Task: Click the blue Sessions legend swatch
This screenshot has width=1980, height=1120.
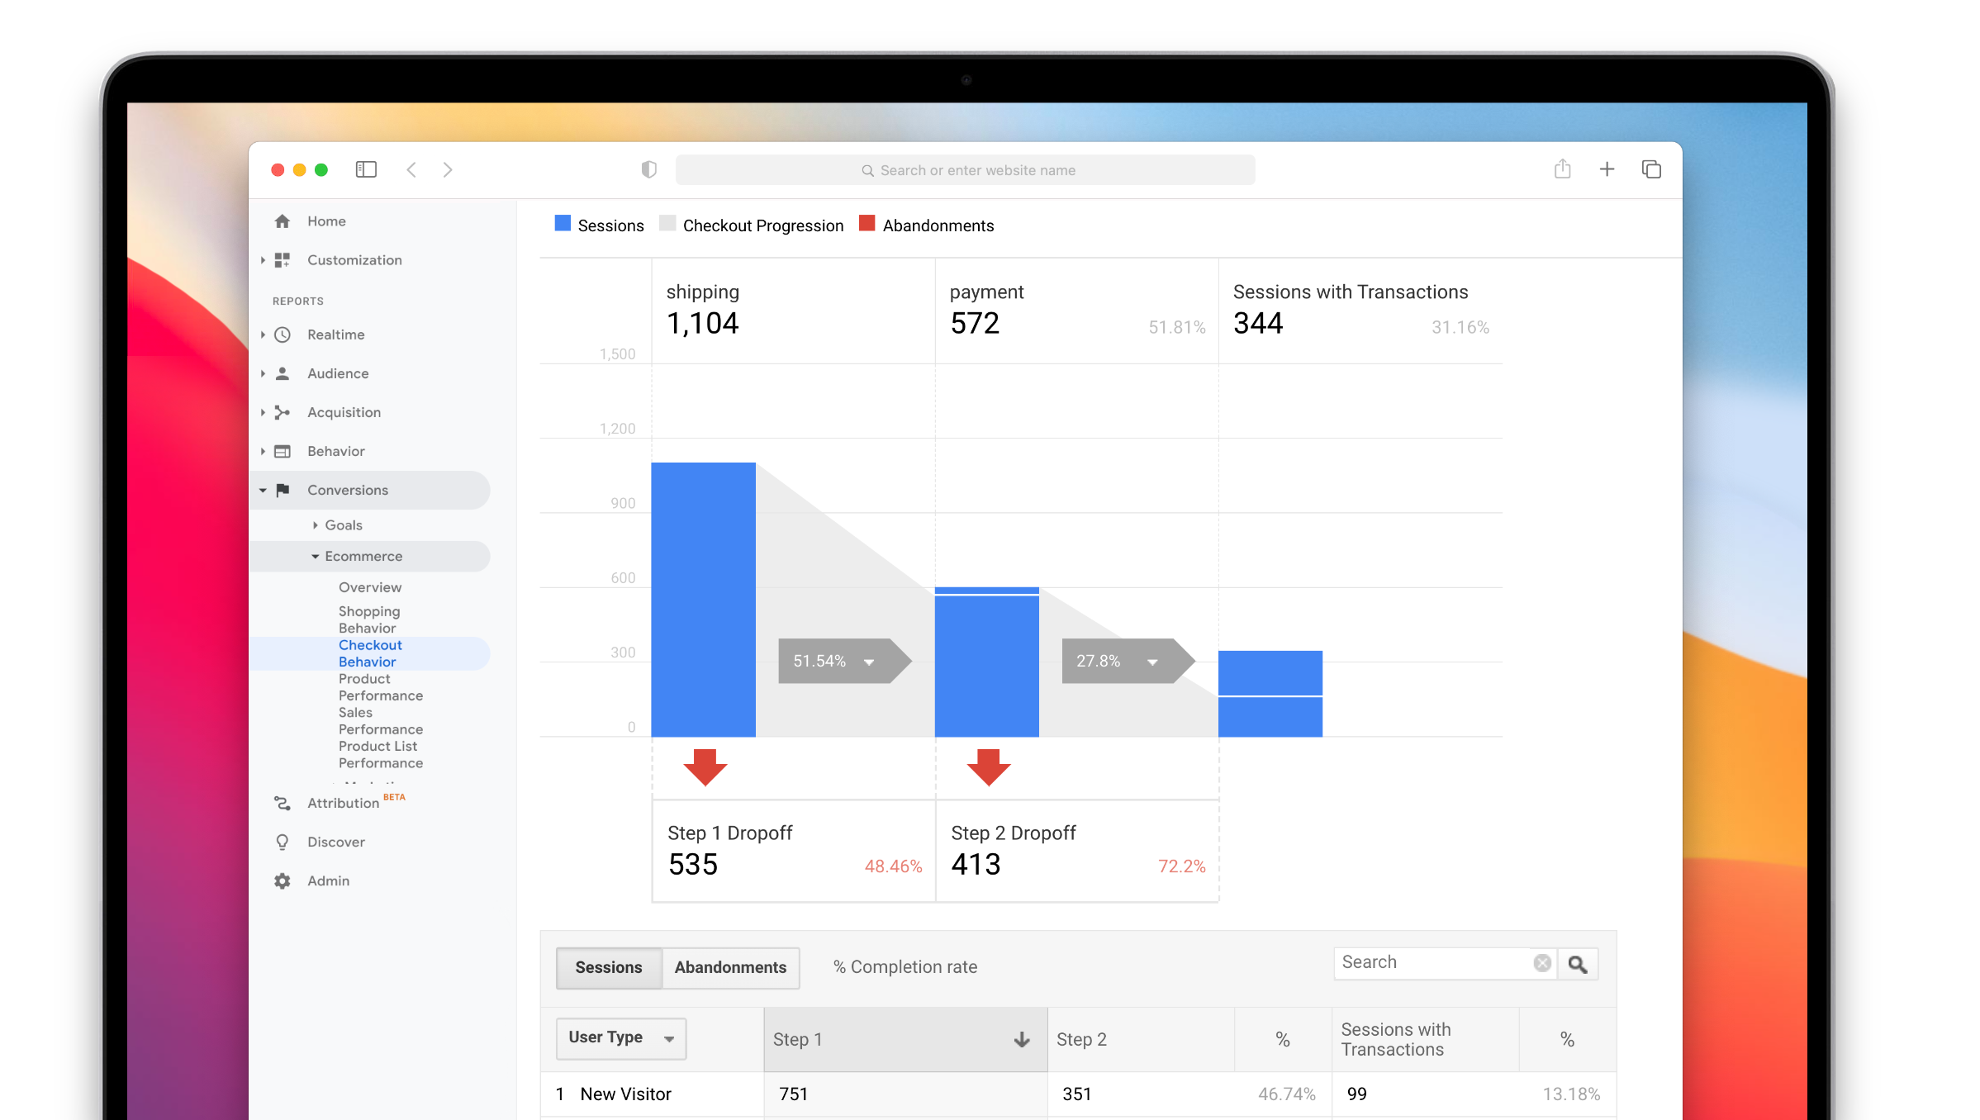Action: pos(563,223)
